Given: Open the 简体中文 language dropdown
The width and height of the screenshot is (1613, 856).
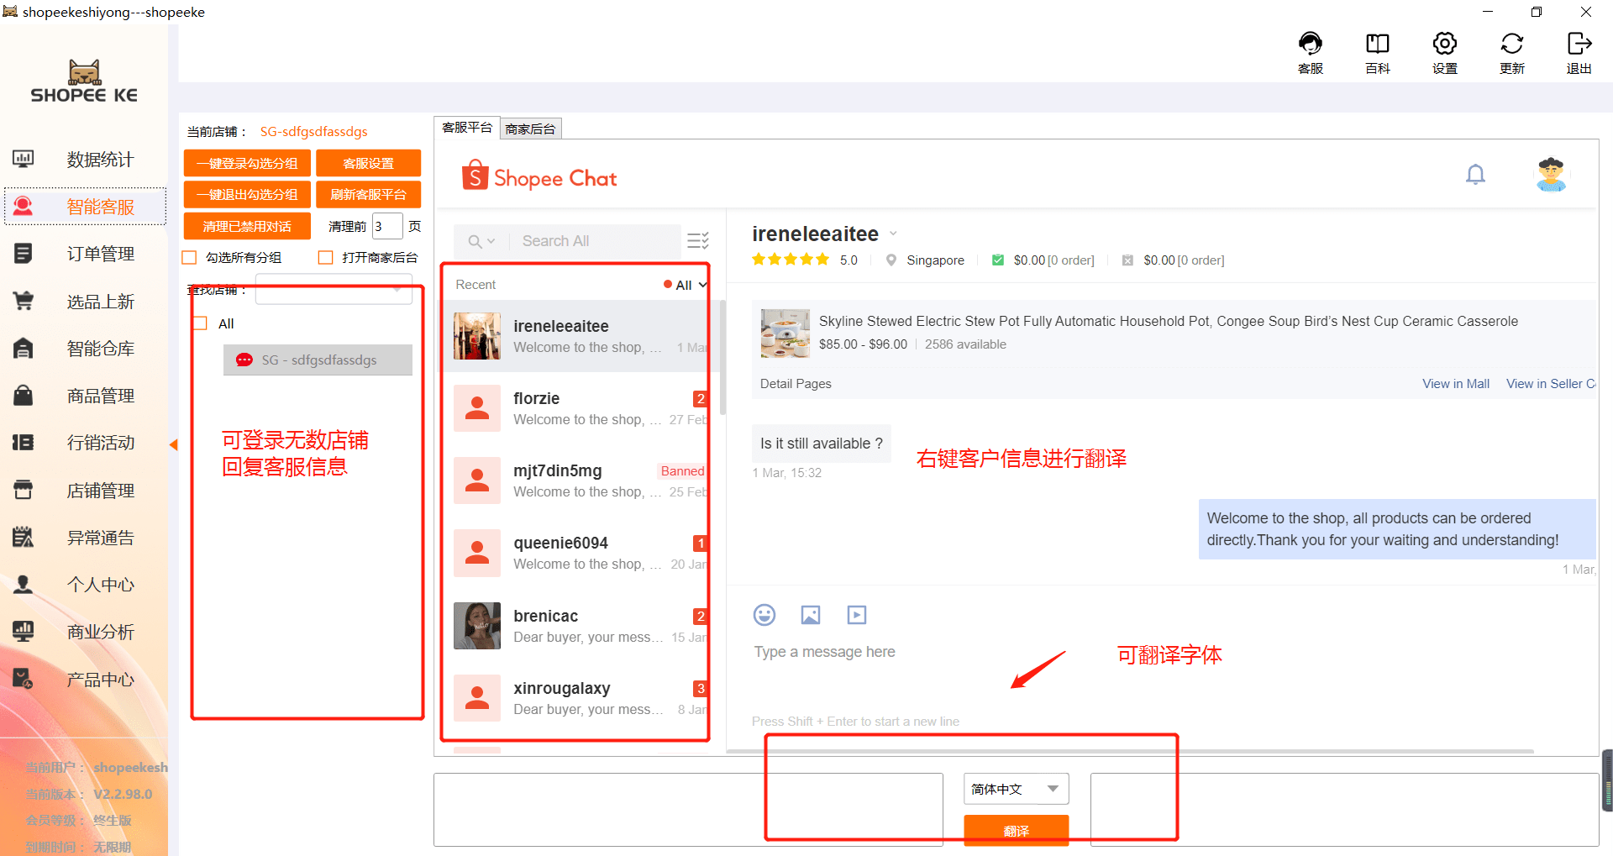Looking at the screenshot, I should (1016, 789).
